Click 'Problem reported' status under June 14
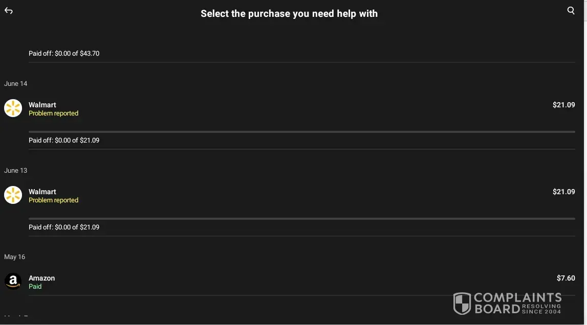Viewport: 587px width, 325px height. 53,113
